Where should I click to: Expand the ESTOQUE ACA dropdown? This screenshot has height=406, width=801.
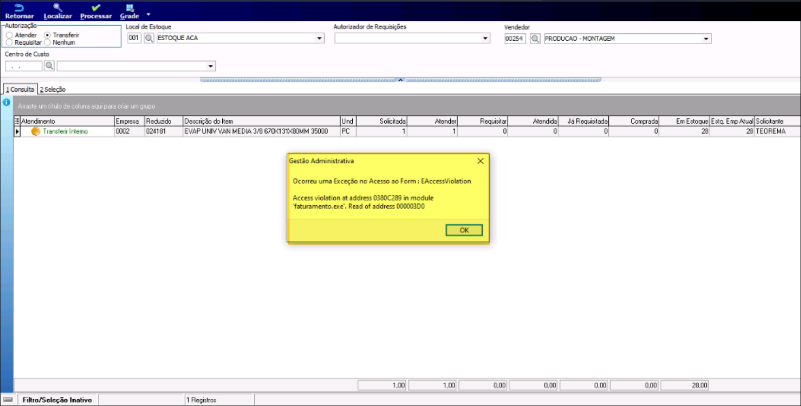[x=319, y=38]
